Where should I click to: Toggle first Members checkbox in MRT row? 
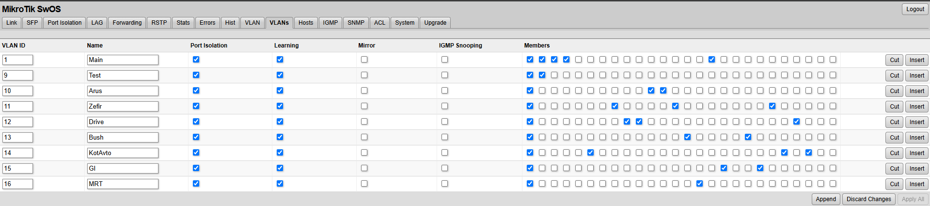click(530, 184)
